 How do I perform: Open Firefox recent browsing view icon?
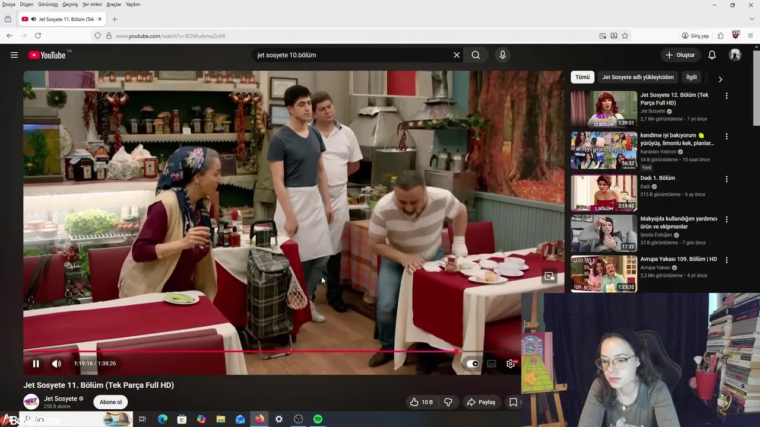pyautogui.click(x=8, y=19)
